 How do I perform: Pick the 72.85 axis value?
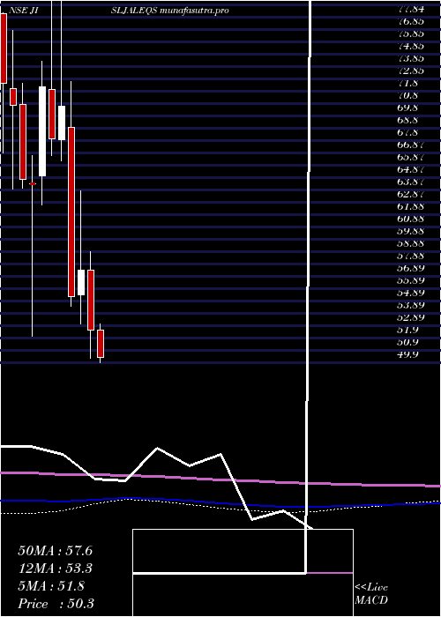[x=410, y=71]
